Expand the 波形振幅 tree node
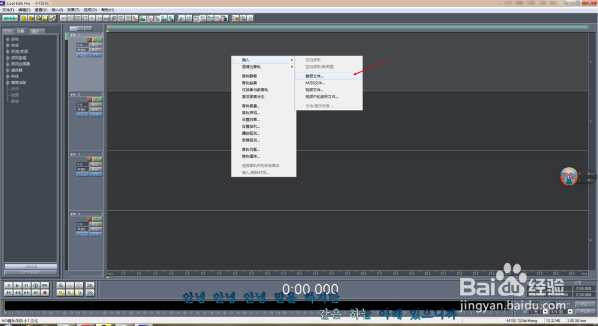 click(8, 58)
